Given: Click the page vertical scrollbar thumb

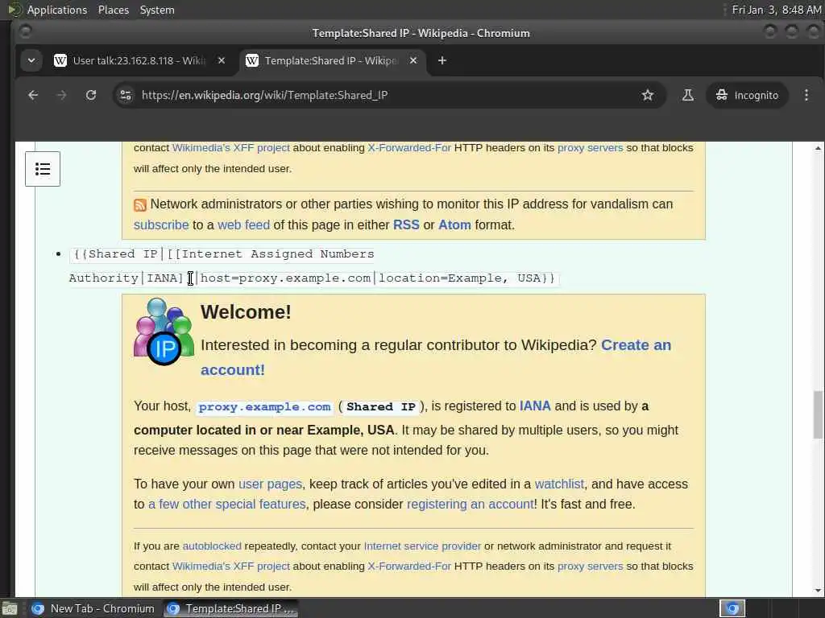Looking at the screenshot, I should tap(818, 414).
